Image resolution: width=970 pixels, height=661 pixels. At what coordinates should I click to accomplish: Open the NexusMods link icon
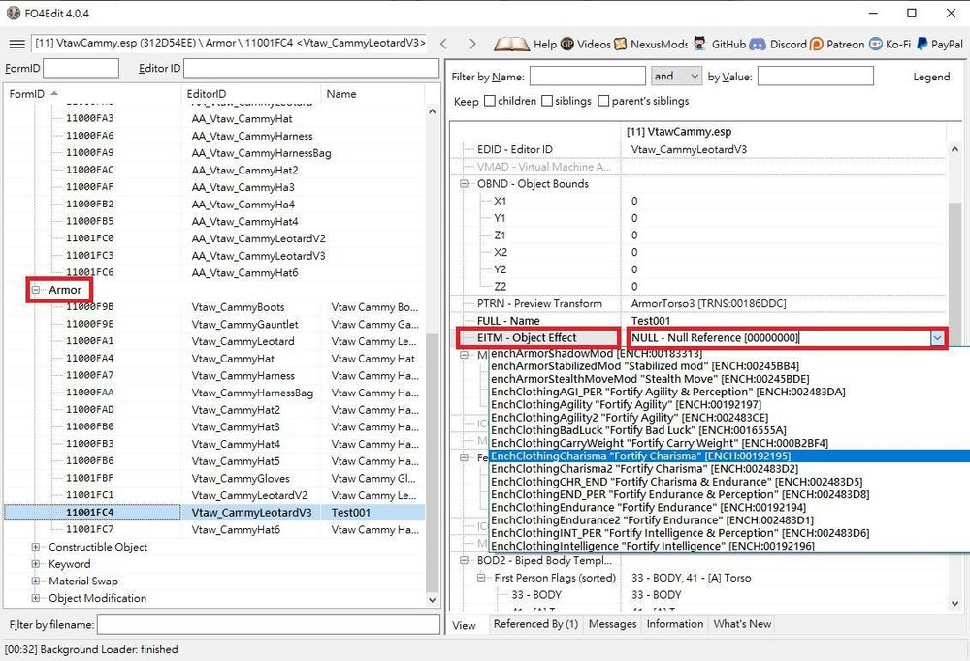(620, 44)
